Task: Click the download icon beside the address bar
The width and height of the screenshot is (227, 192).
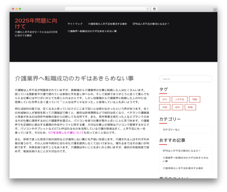Action: (x=154, y=9)
